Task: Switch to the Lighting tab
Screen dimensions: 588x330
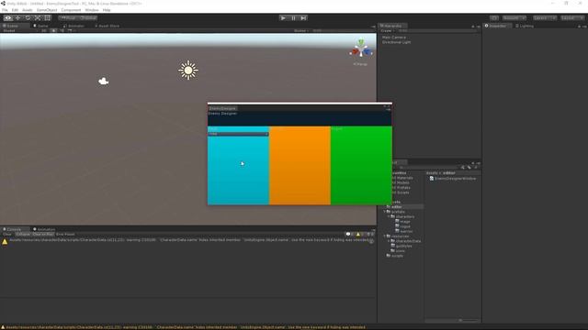Action: click(x=525, y=26)
